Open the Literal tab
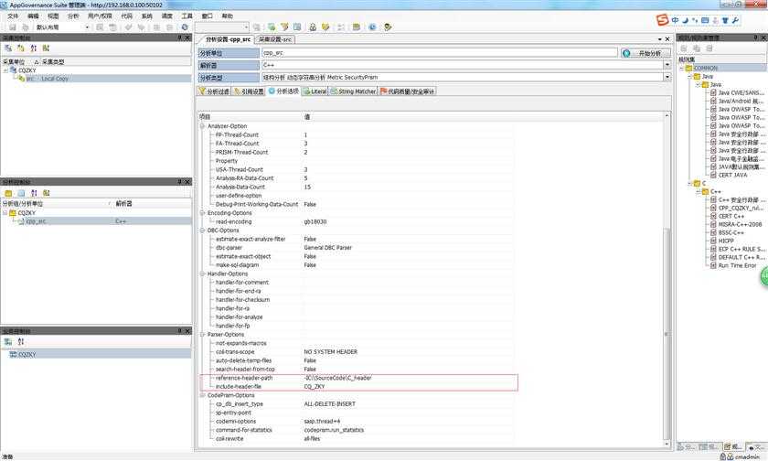 [315, 91]
